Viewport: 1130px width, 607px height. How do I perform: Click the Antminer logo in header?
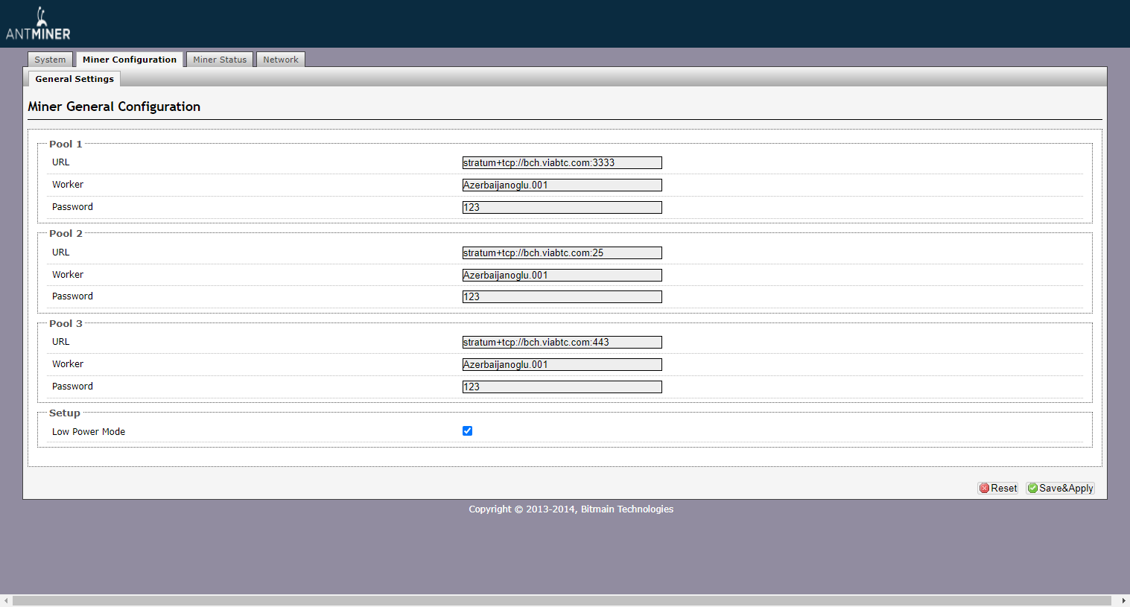coord(38,25)
